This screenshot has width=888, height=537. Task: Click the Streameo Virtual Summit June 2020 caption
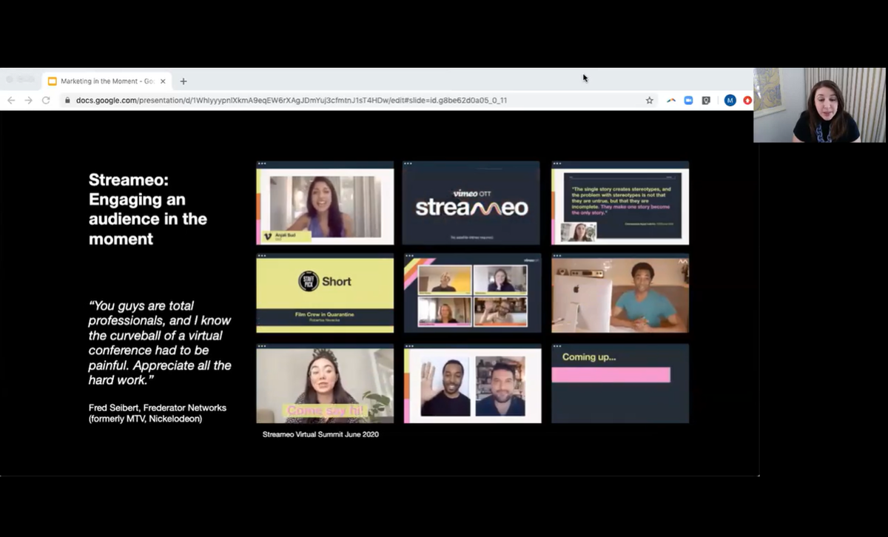coord(320,434)
